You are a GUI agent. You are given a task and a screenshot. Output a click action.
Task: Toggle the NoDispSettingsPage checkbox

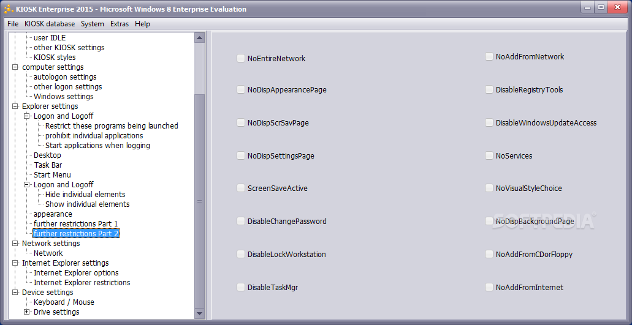[241, 155]
